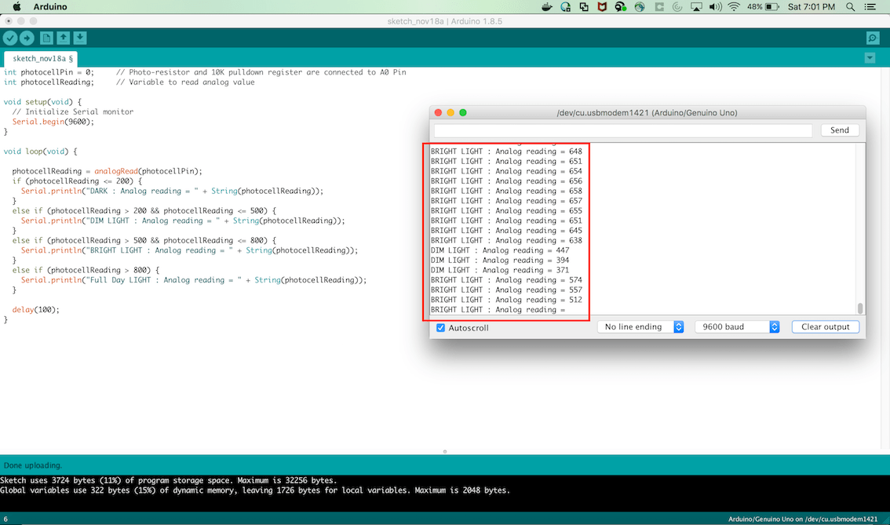Click the Upload arrow button

27,38
